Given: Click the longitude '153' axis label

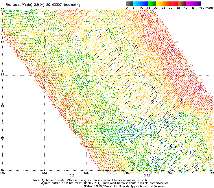Looking at the screenshot, I should 44,173.
